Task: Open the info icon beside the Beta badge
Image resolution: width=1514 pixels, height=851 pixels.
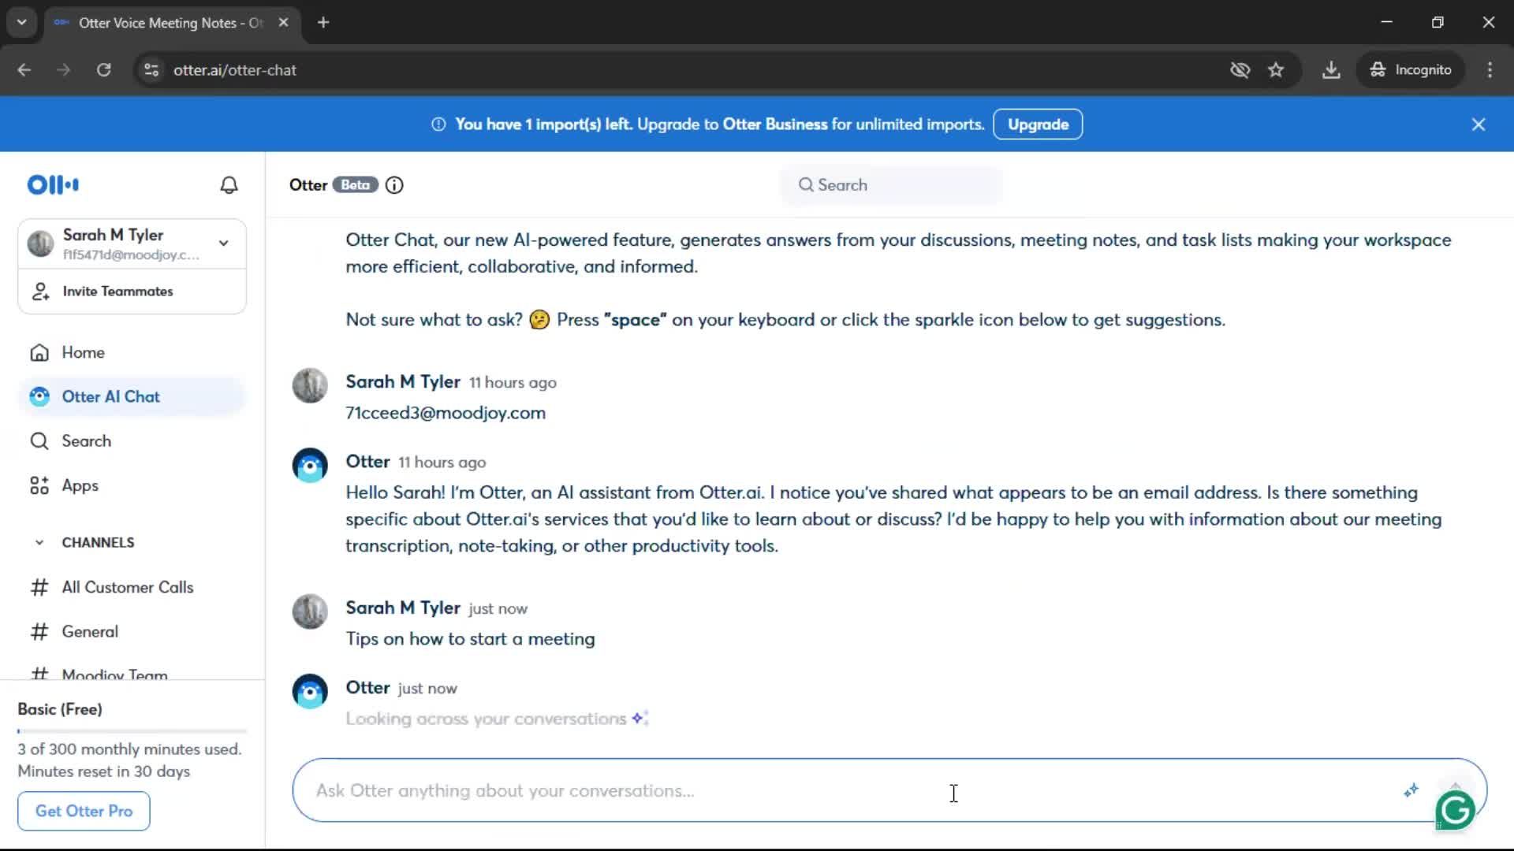Action: tap(394, 185)
